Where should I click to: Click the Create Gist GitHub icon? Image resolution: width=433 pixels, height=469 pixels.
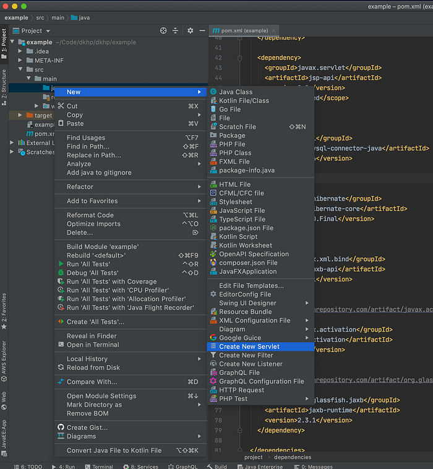pyautogui.click(x=61, y=427)
